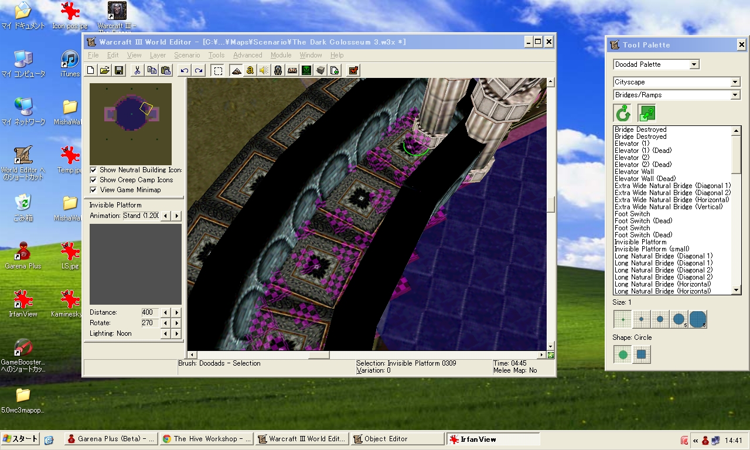Open the Bridges/Ramps category dropdown

point(735,95)
